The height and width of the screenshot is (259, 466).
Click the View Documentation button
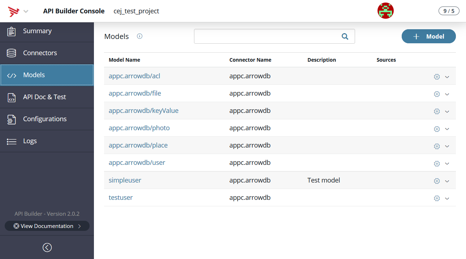pos(47,226)
